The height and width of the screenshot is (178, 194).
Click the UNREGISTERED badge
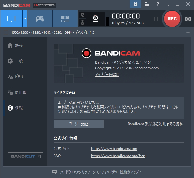(44, 5)
